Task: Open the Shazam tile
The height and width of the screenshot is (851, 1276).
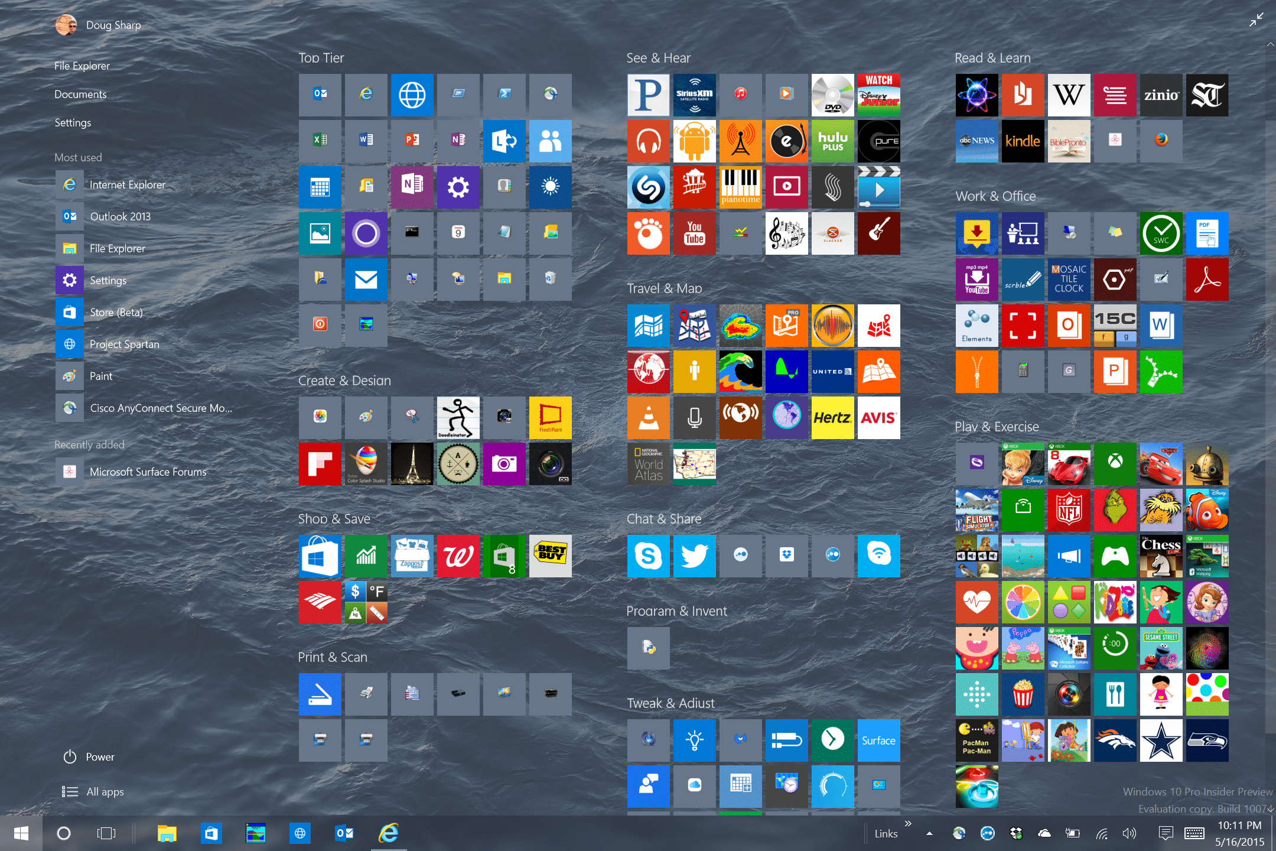Action: (648, 187)
